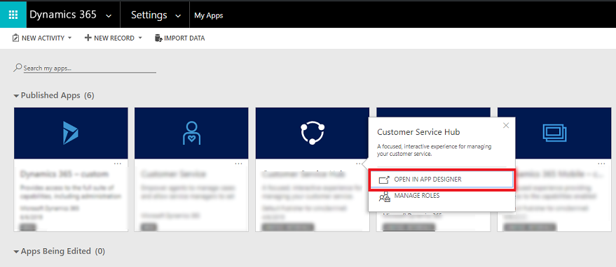Click the Search my apps field

(90, 68)
